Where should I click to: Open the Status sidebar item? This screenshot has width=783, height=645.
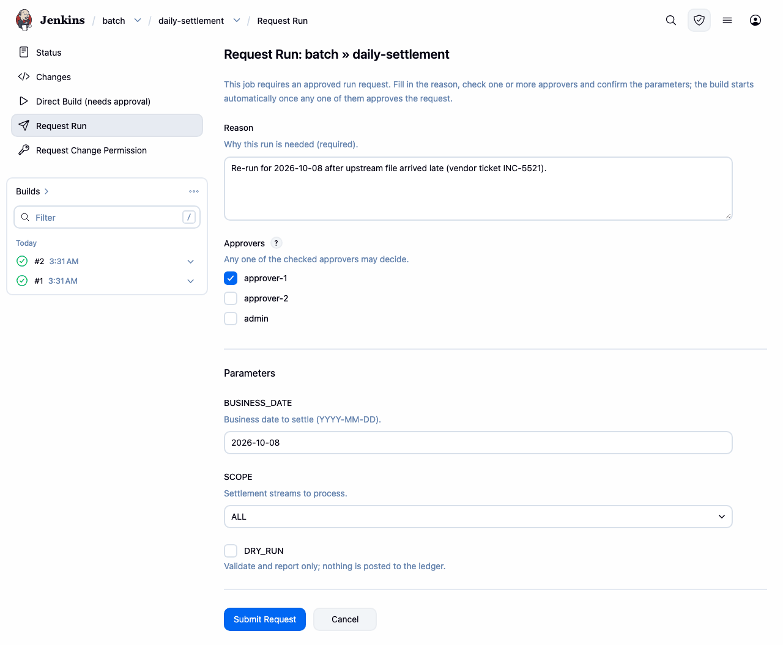[x=107, y=53]
